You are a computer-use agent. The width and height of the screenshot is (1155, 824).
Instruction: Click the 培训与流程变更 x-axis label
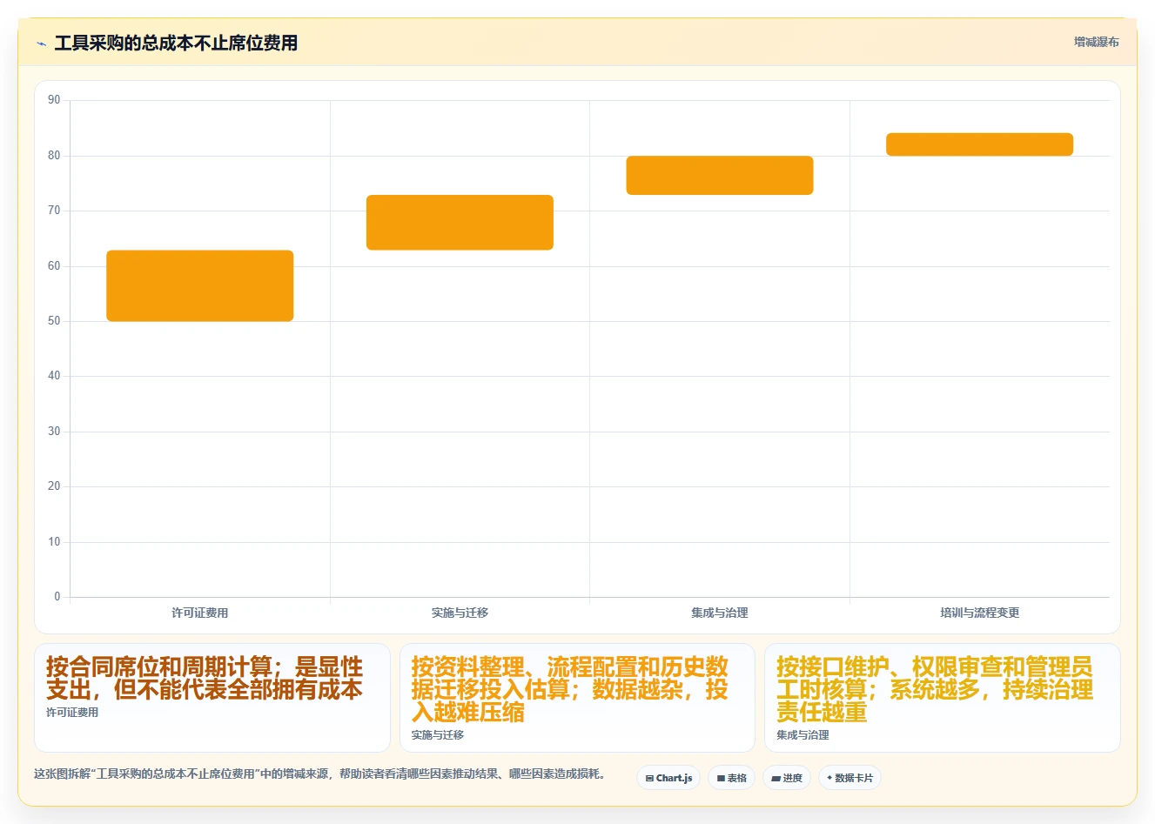click(979, 613)
